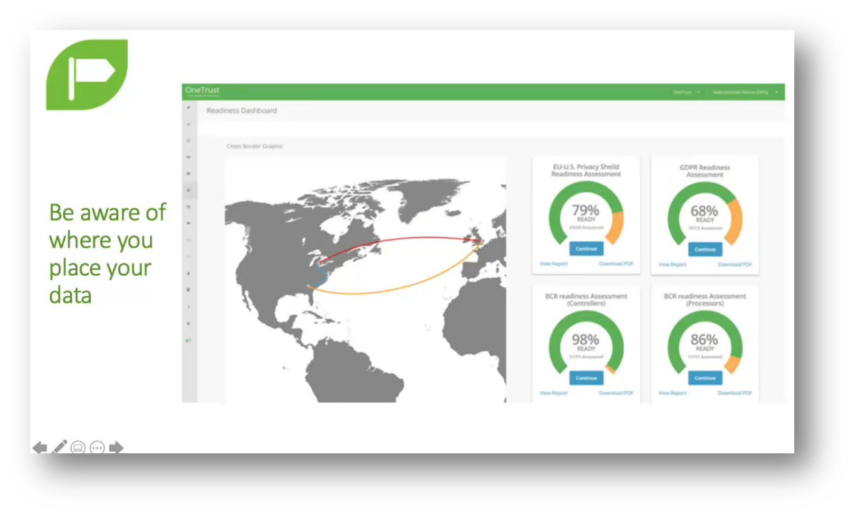Click the EU-U.S. Privacy Sheild Readiness Assessment title
Screen dimensions: 855x514
click(586, 170)
